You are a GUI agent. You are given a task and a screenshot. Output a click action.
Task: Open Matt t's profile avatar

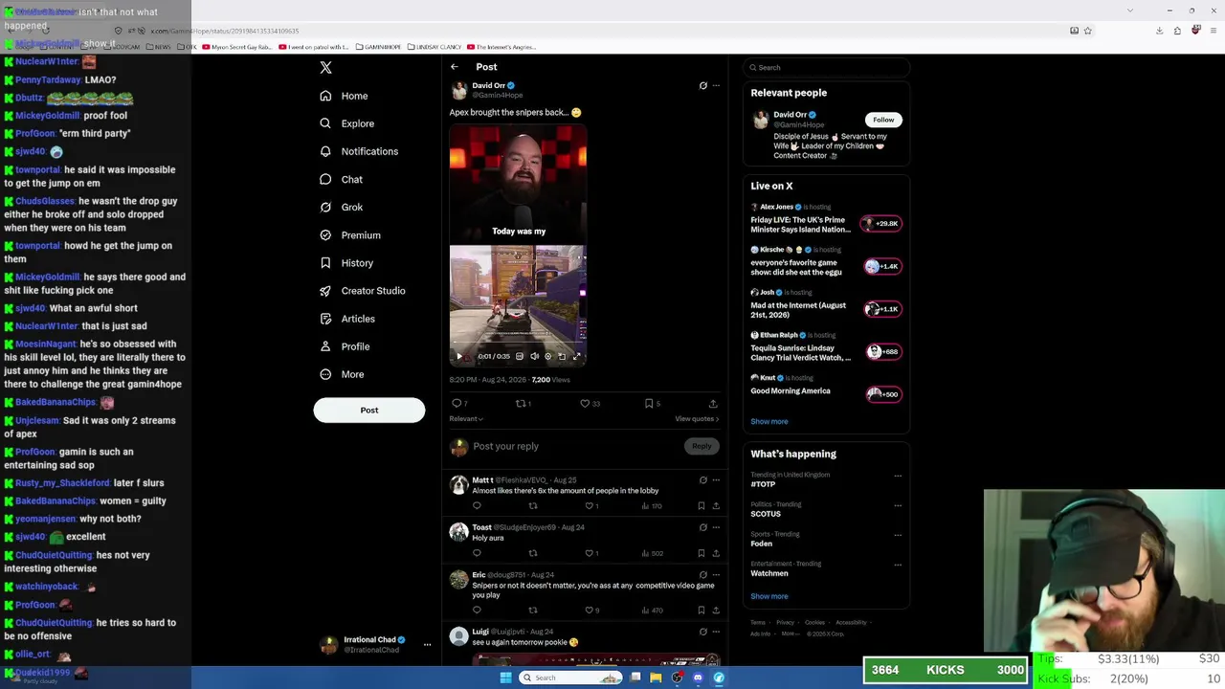click(458, 485)
